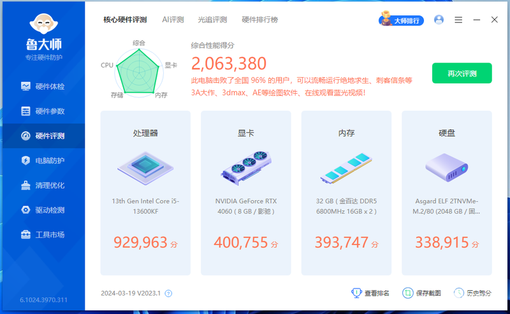Open the hamburger menu icon
510x314 pixels.
(458, 20)
